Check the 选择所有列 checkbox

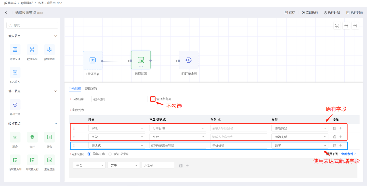[153, 99]
